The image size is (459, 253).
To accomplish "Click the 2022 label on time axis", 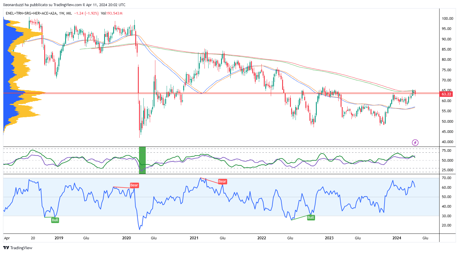I will pyautogui.click(x=261, y=238).
